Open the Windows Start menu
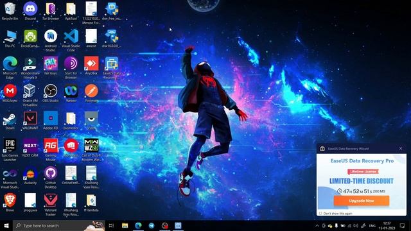 (6, 225)
